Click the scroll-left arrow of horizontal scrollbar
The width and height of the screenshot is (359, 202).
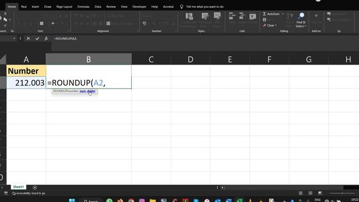222,187
